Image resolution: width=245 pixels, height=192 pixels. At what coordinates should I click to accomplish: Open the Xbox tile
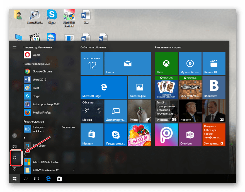pyautogui.click(x=166, y=63)
